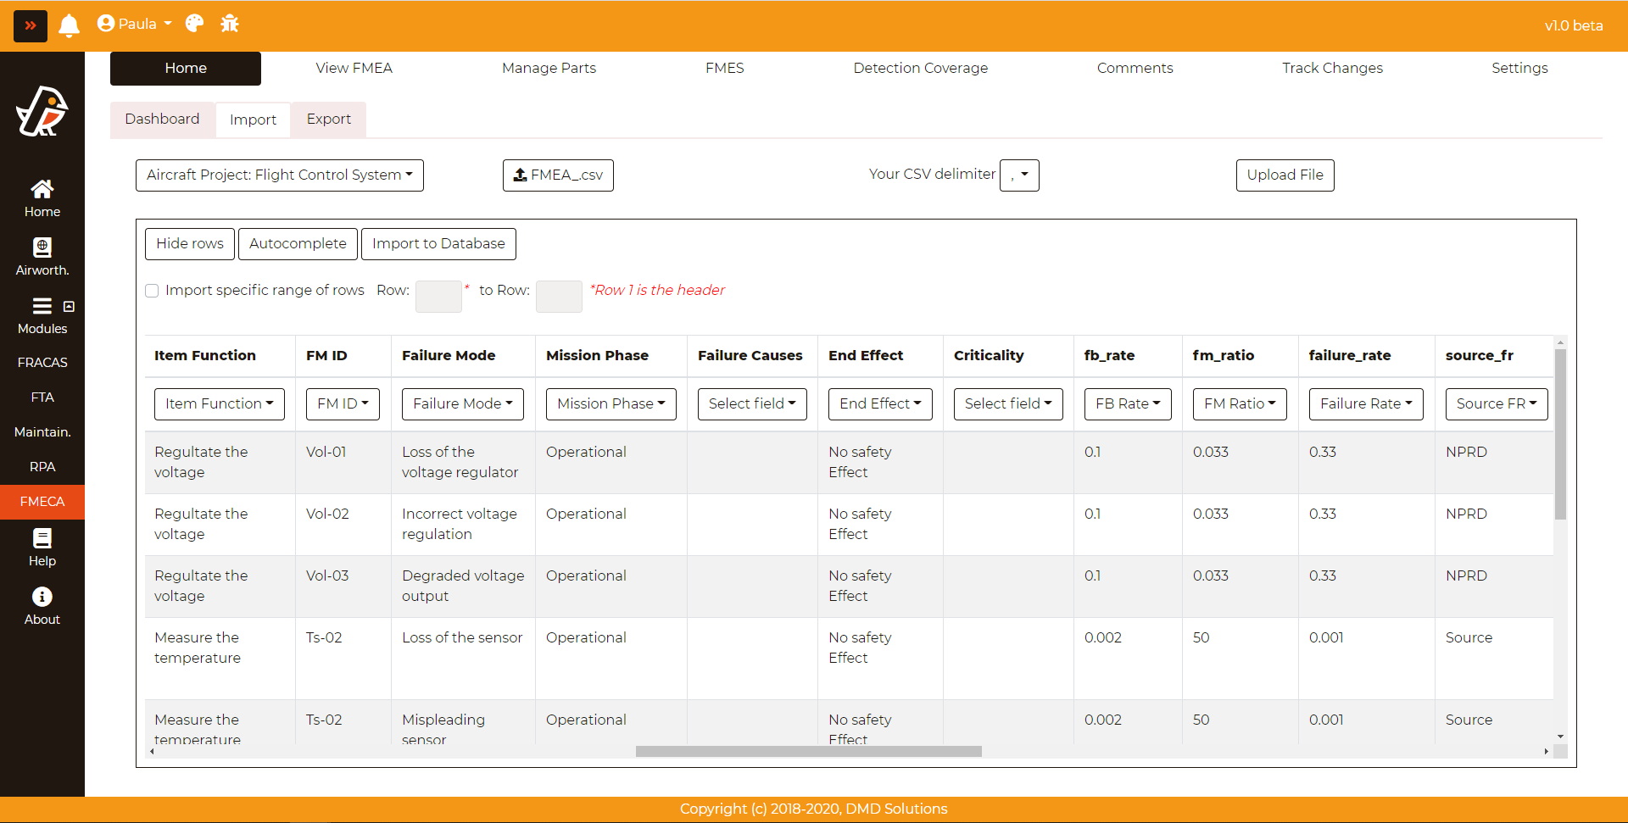The height and width of the screenshot is (823, 1628).
Task: Enable Import specific range of rows
Action: [x=153, y=291]
